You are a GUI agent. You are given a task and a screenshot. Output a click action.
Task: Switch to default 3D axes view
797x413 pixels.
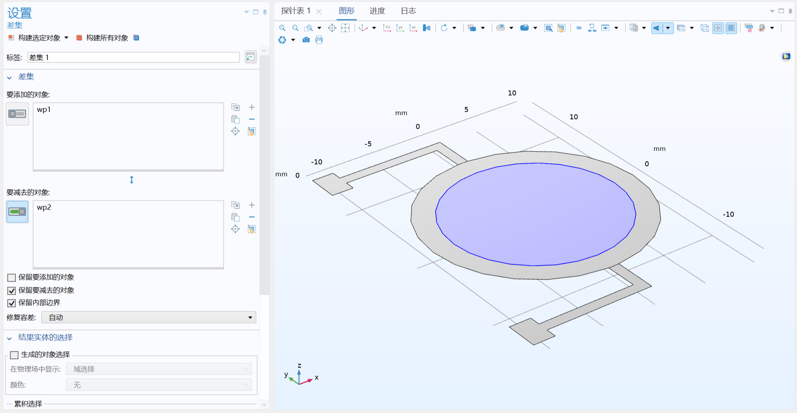point(363,28)
